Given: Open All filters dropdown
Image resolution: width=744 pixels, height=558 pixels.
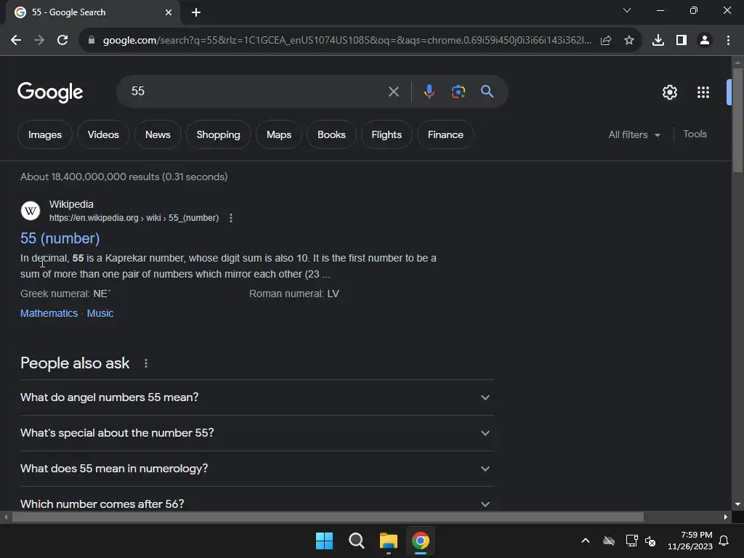Looking at the screenshot, I should tap(634, 134).
